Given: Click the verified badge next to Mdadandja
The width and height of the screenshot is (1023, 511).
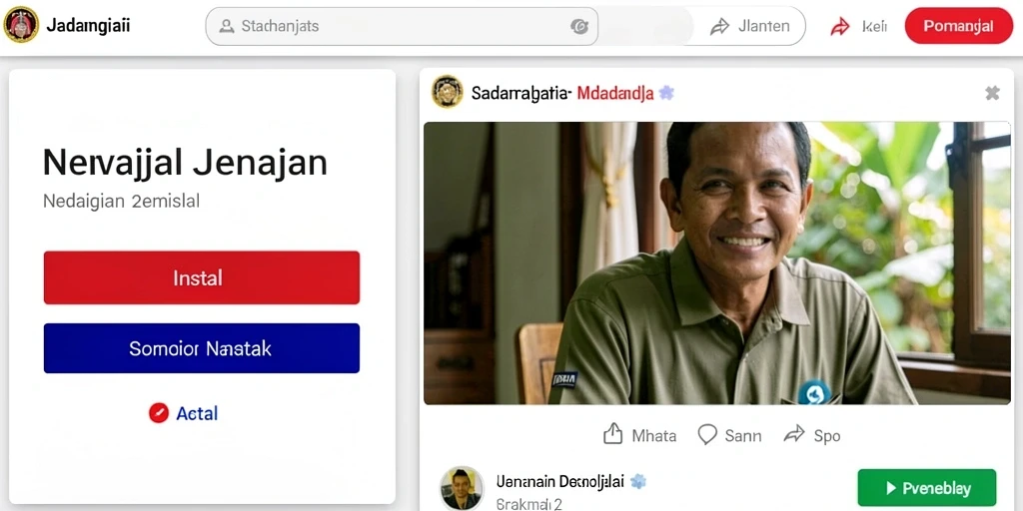Looking at the screenshot, I should pyautogui.click(x=666, y=93).
